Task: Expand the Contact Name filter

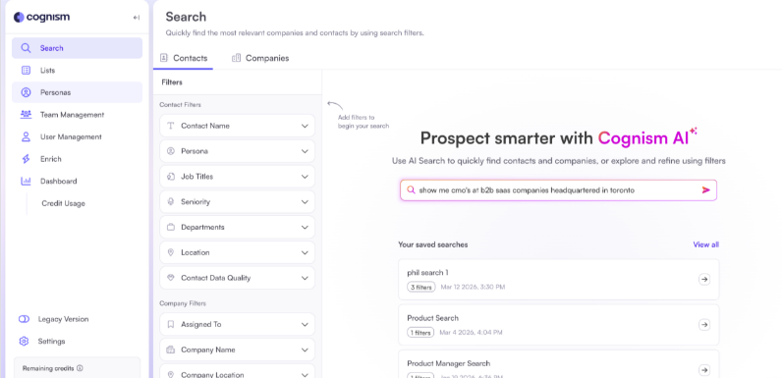Action: point(238,126)
